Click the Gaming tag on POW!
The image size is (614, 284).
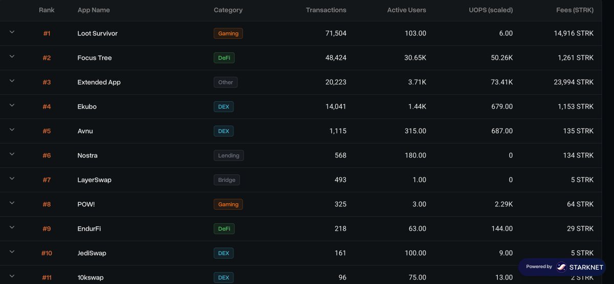coord(228,204)
